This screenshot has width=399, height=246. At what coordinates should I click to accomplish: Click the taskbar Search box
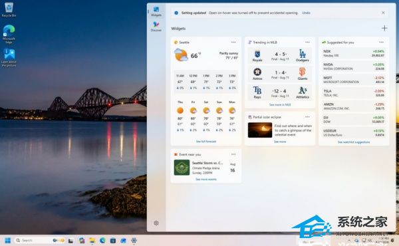40,241
